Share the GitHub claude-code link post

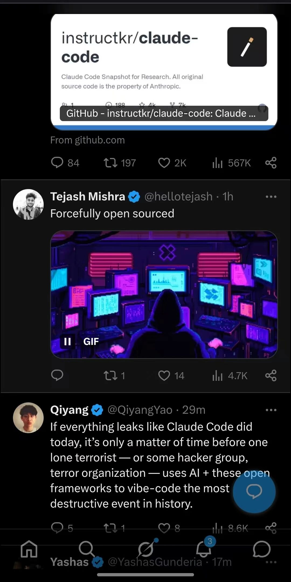pyautogui.click(x=271, y=163)
